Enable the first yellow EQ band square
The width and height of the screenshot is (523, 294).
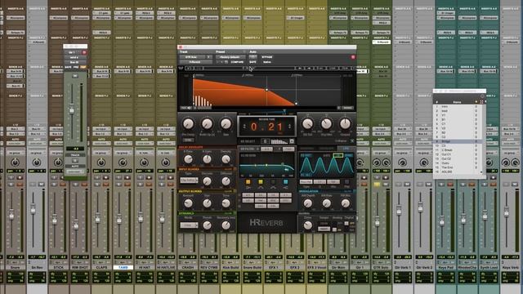[248, 181]
